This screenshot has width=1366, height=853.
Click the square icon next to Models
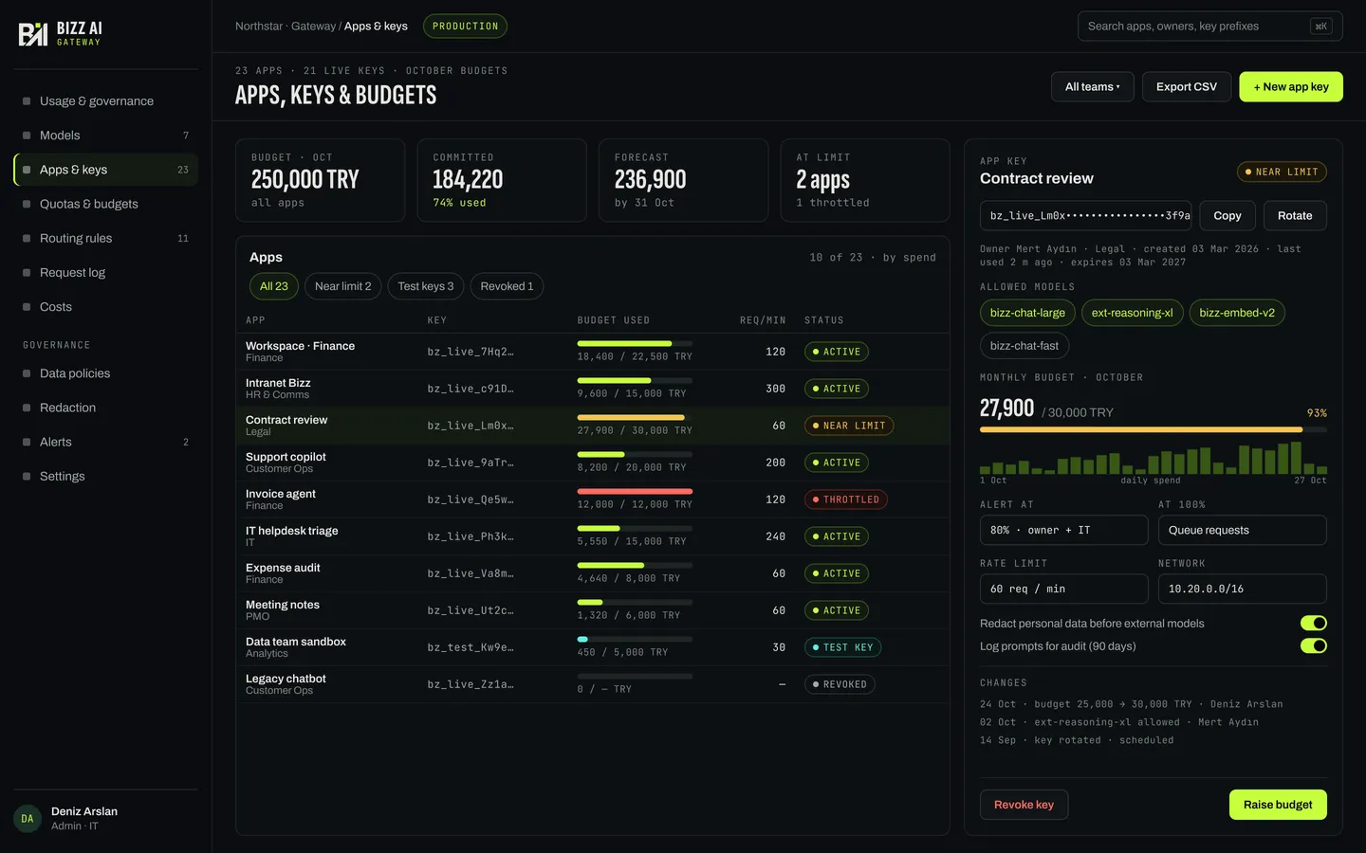[27, 136]
